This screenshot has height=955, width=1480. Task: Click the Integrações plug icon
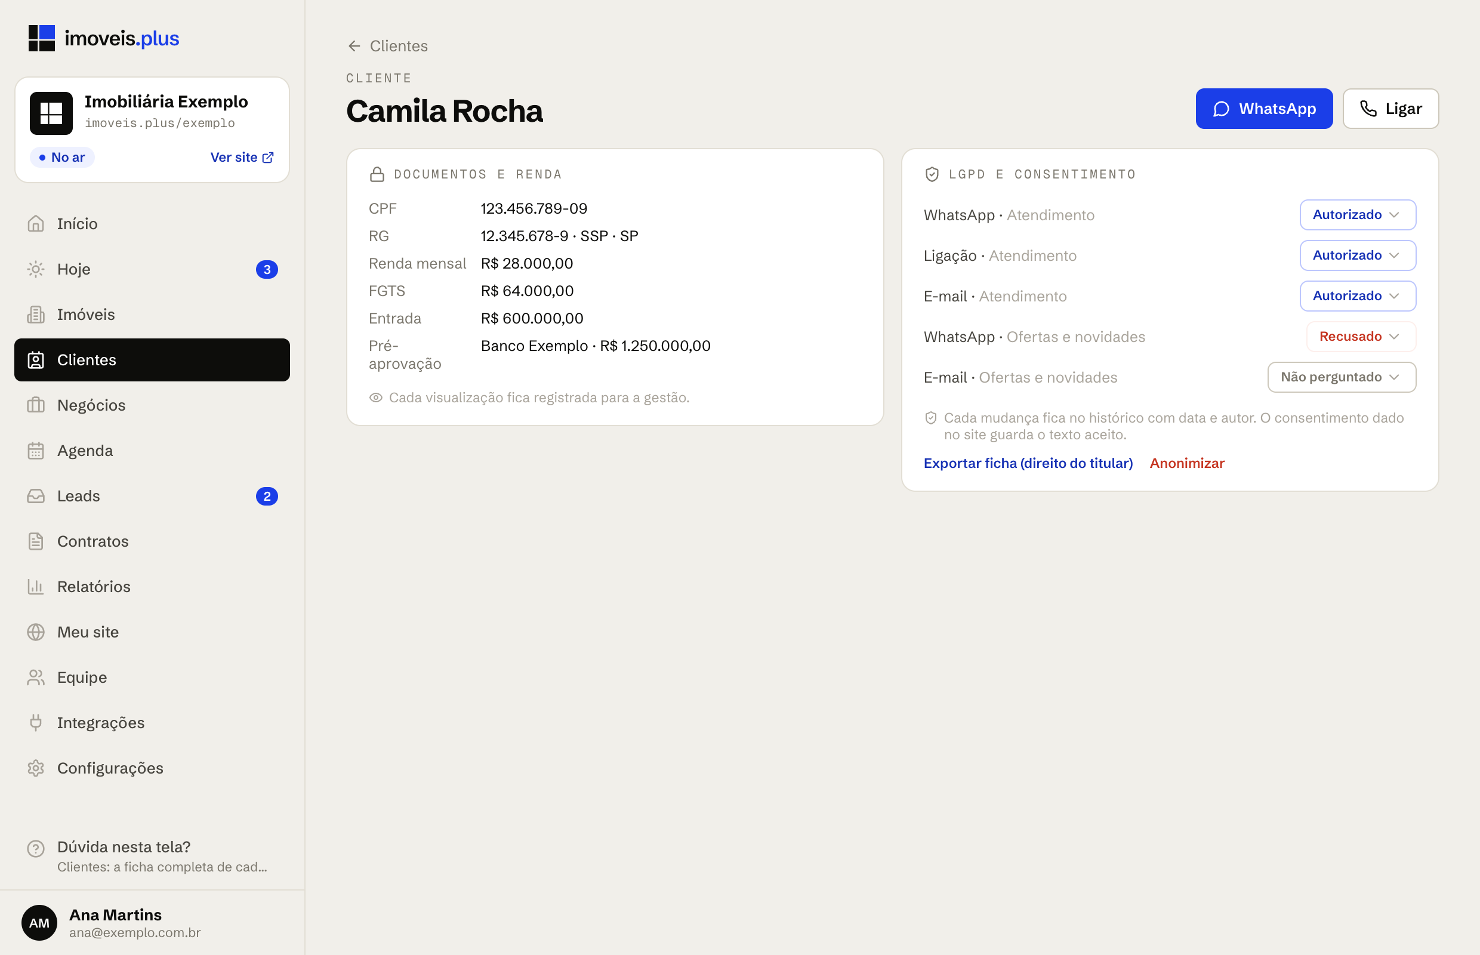(x=36, y=722)
